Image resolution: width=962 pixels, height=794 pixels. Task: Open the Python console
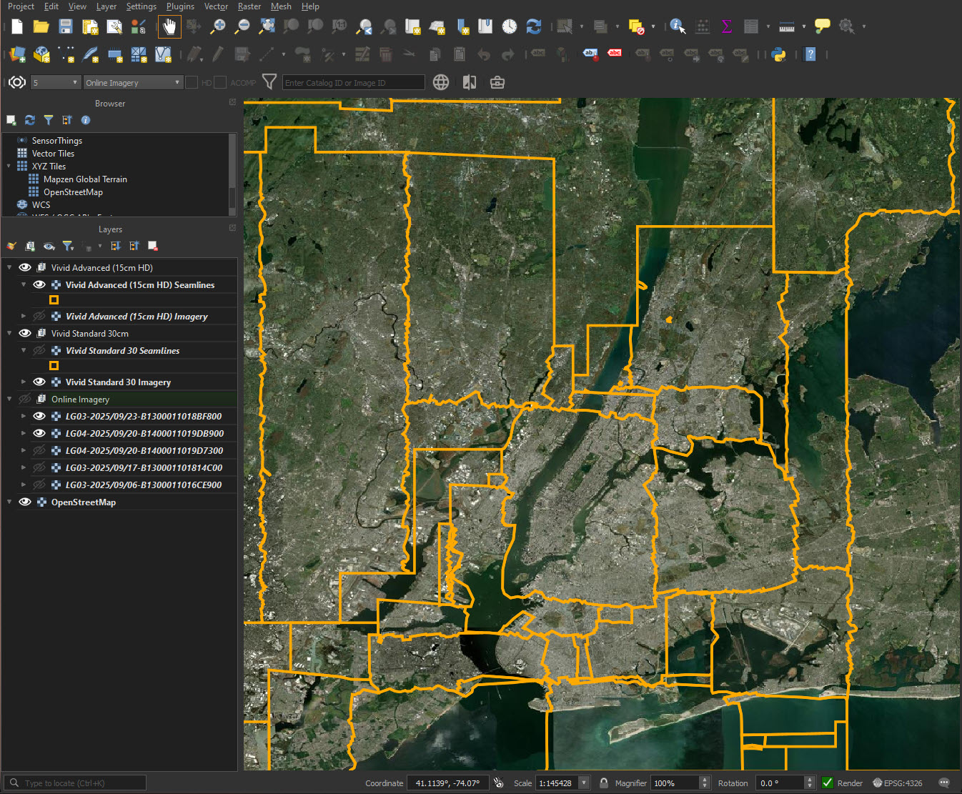coord(779,54)
